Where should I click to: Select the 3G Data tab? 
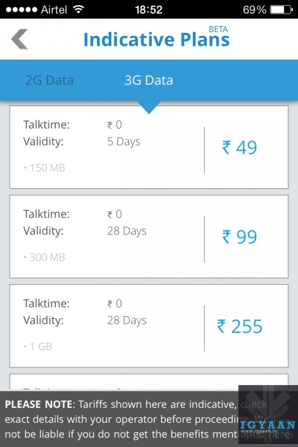(148, 80)
